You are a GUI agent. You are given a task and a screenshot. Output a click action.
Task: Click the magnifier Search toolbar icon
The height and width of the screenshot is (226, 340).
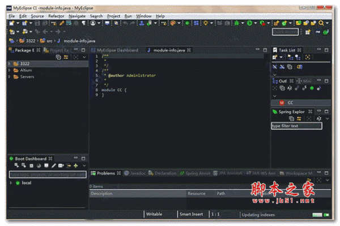[x=321, y=23]
